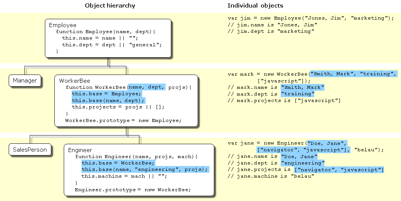Click the jim.dept is "marketing" comment
The width and height of the screenshot is (401, 201).
271,31
